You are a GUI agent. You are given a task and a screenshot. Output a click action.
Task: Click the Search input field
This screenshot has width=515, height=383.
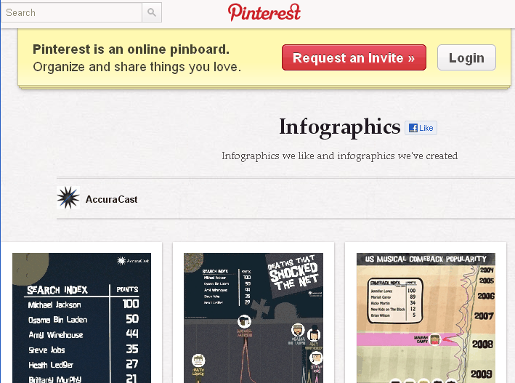coord(72,12)
